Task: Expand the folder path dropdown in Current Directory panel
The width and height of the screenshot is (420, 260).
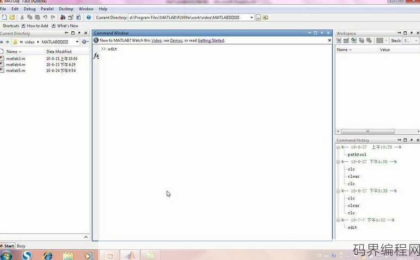Action: pyautogui.click(x=77, y=42)
